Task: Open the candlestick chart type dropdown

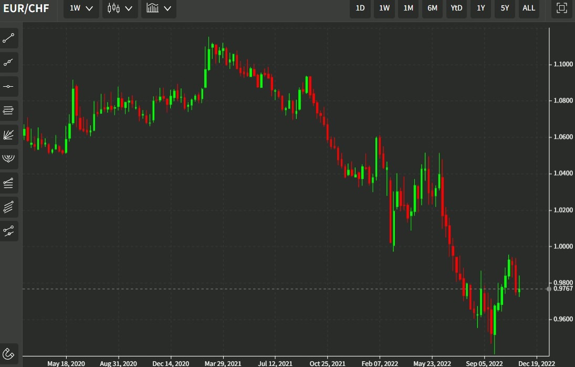Action: [120, 8]
